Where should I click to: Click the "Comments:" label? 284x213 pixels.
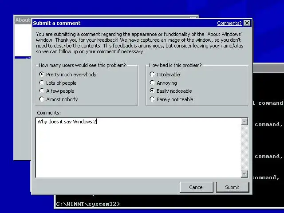(49, 113)
